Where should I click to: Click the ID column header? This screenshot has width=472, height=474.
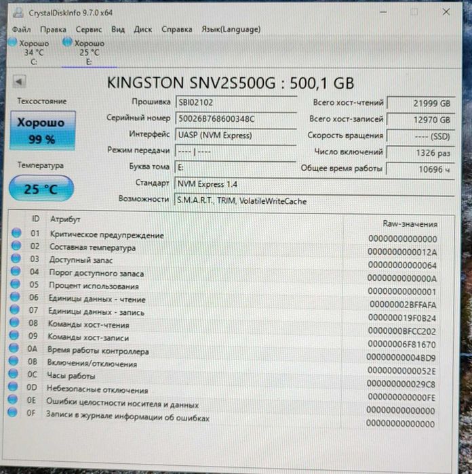(x=36, y=219)
